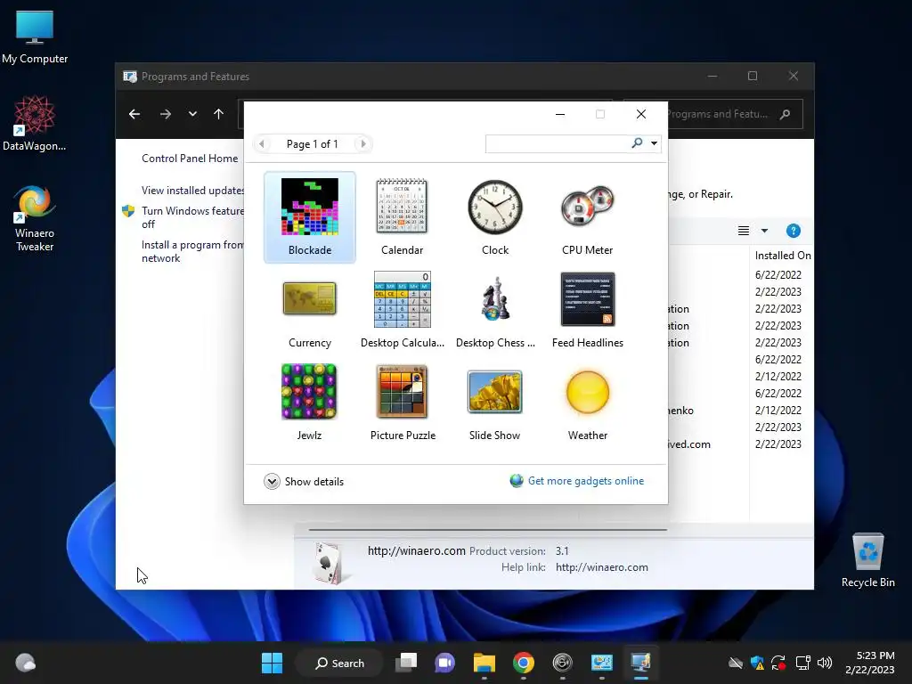Click the gadget search magnifier icon
Image resolution: width=912 pixels, height=684 pixels.
click(637, 143)
